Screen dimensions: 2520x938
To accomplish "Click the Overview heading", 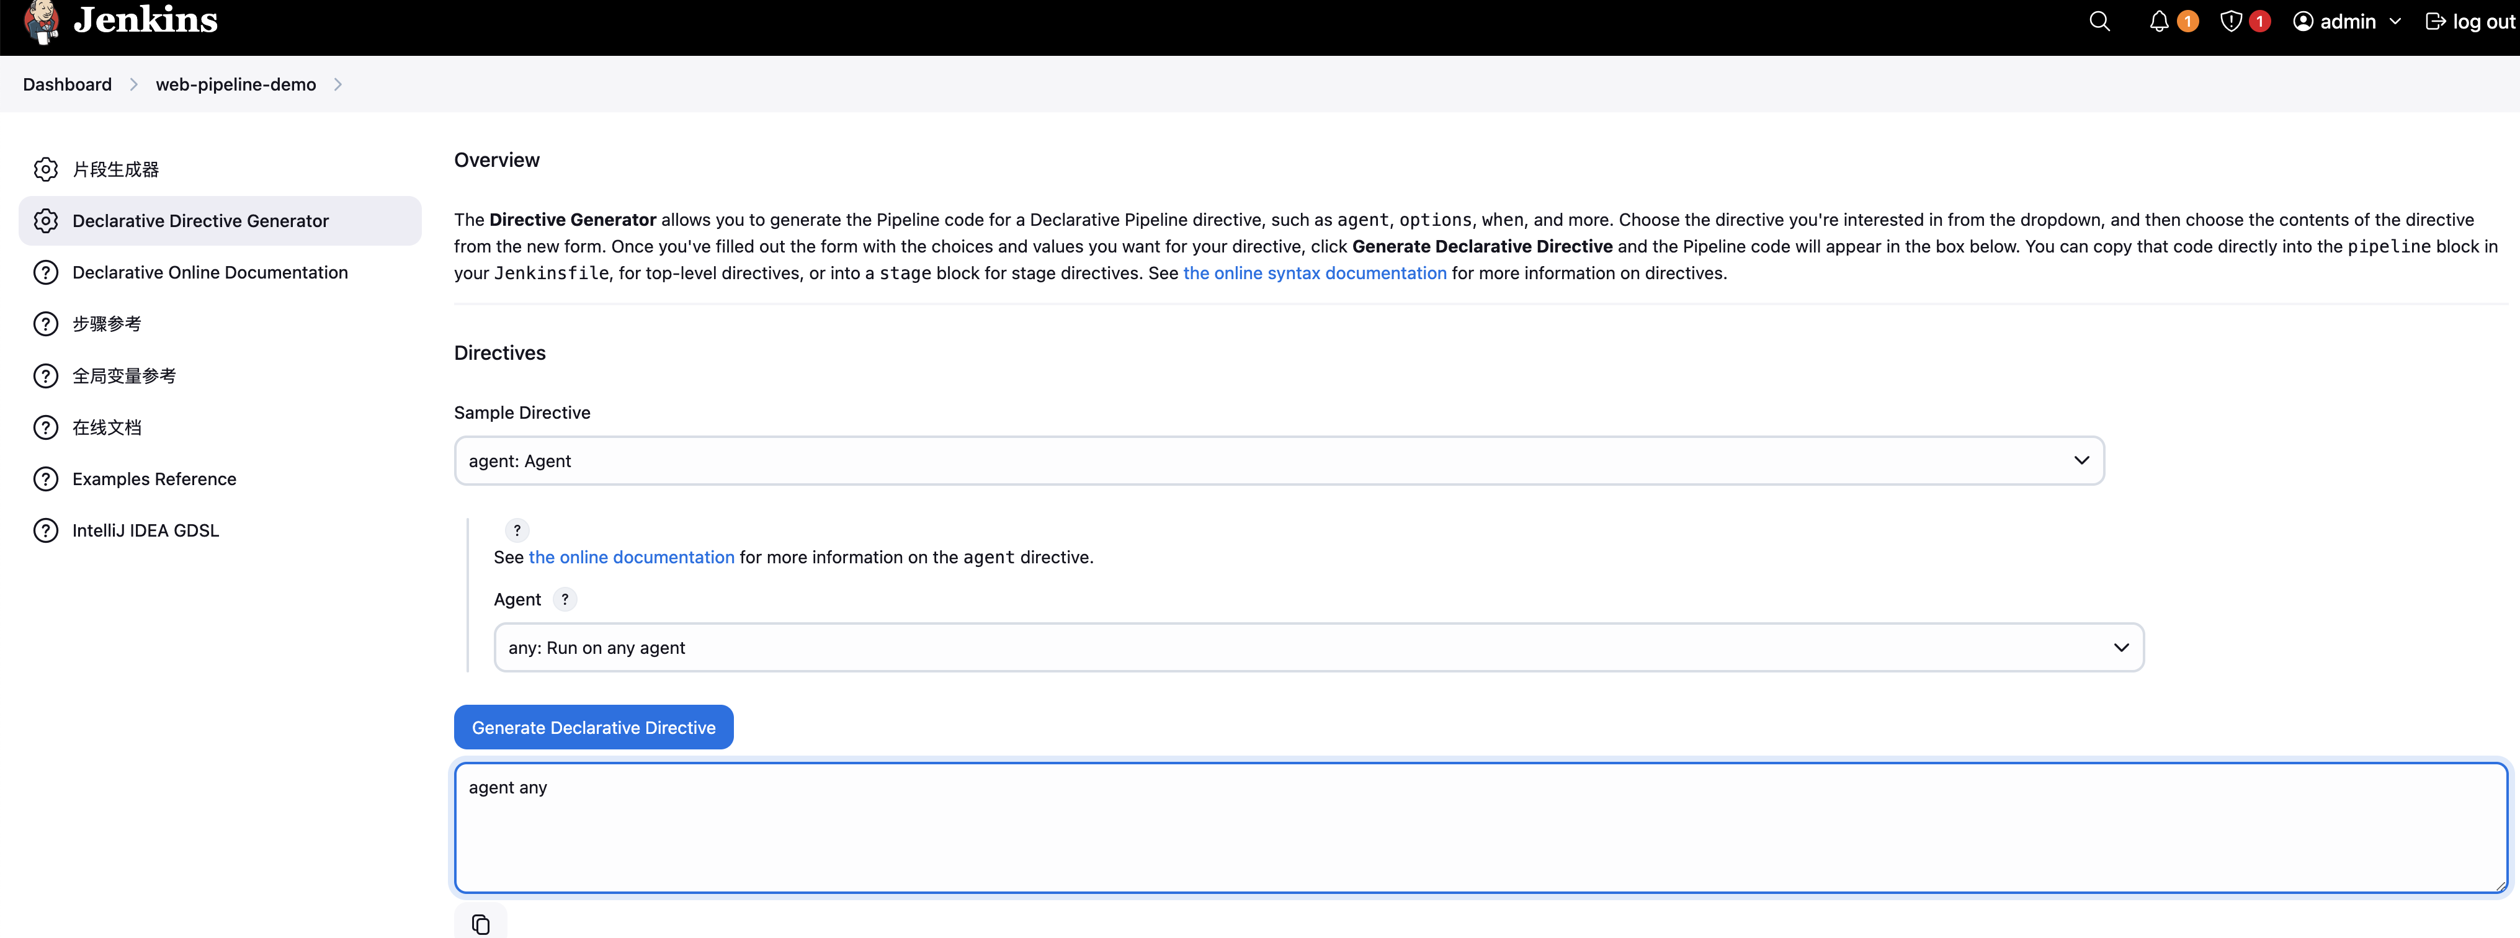I will pyautogui.click(x=497, y=161).
